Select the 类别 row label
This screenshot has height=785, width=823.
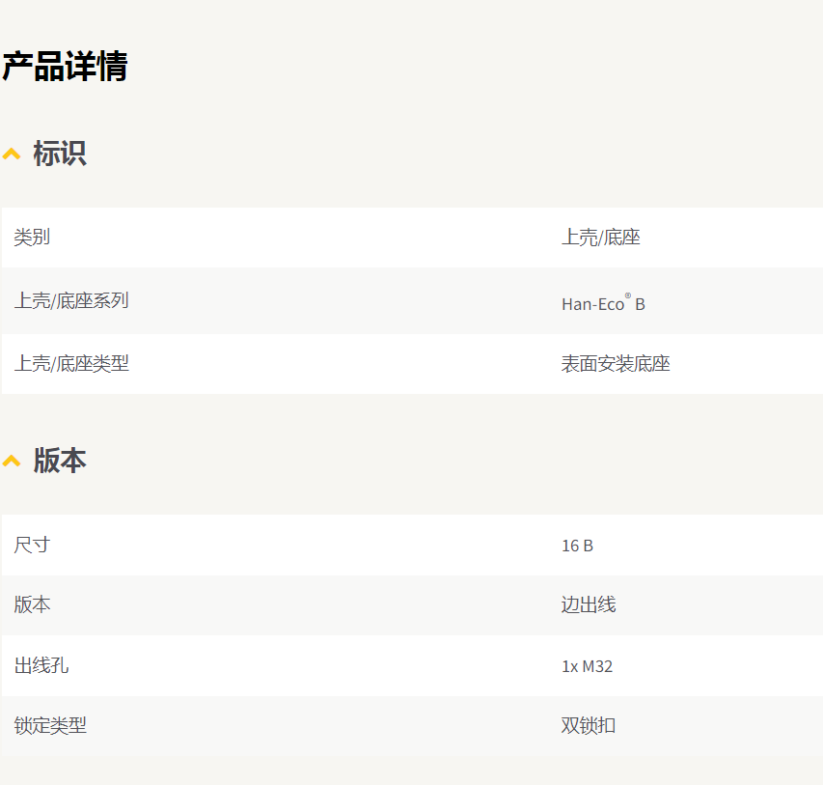pos(32,237)
